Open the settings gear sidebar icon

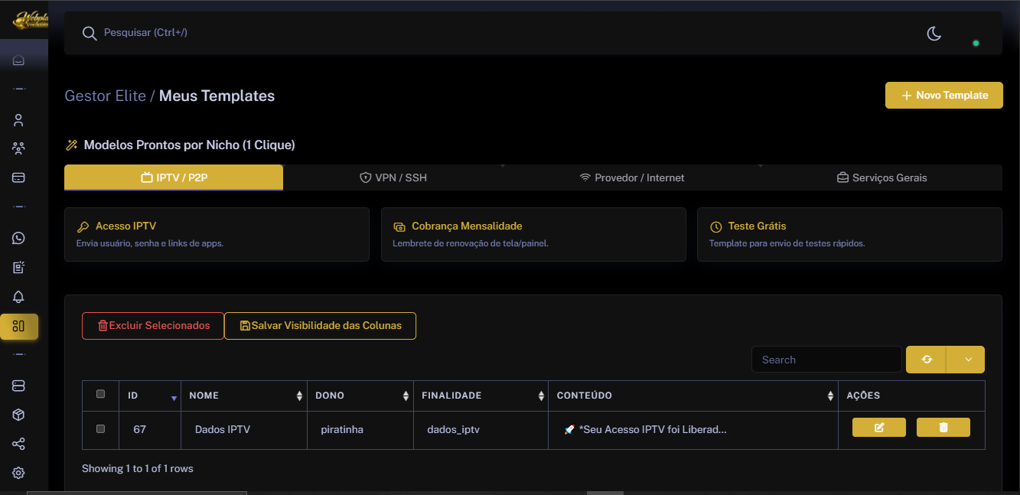[18, 473]
